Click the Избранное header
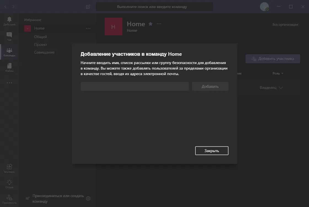309x207 pixels. pos(33,20)
